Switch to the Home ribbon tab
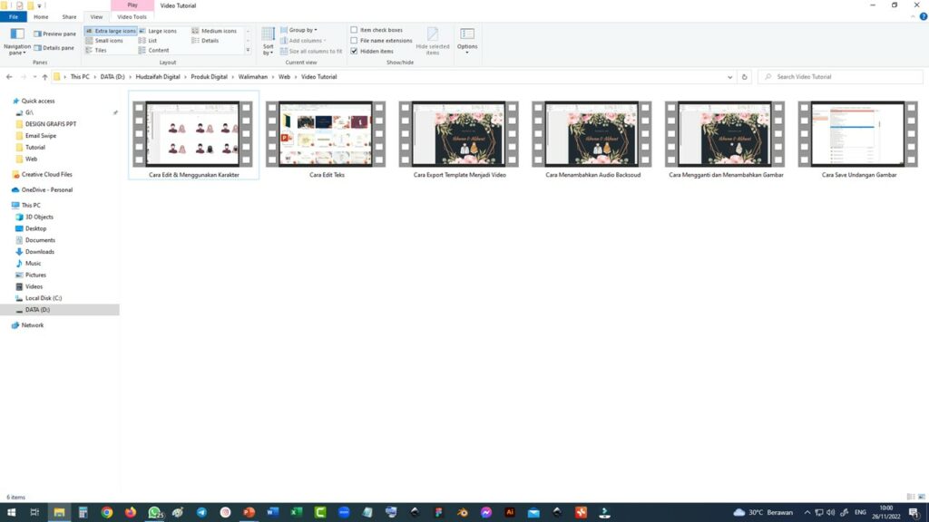 click(41, 16)
